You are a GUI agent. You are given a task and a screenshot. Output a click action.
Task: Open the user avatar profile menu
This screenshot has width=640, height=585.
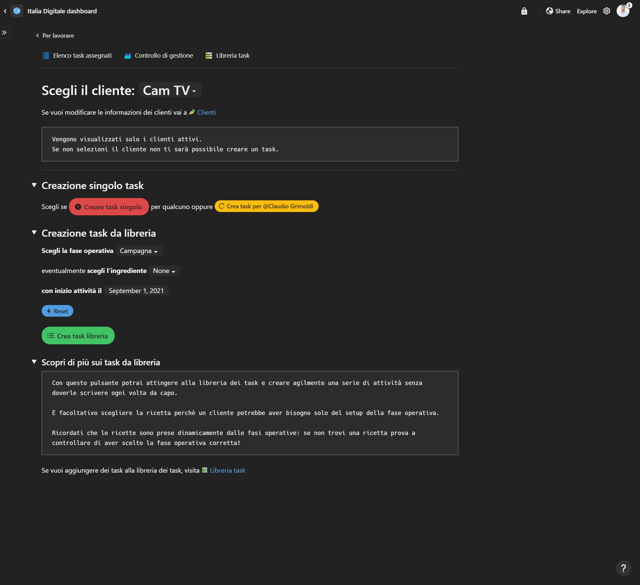[x=622, y=11]
